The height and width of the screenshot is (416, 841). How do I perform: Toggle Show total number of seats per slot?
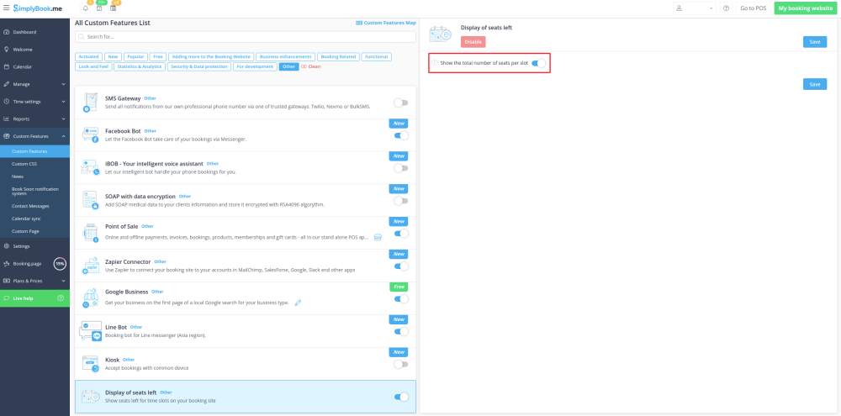[539, 63]
